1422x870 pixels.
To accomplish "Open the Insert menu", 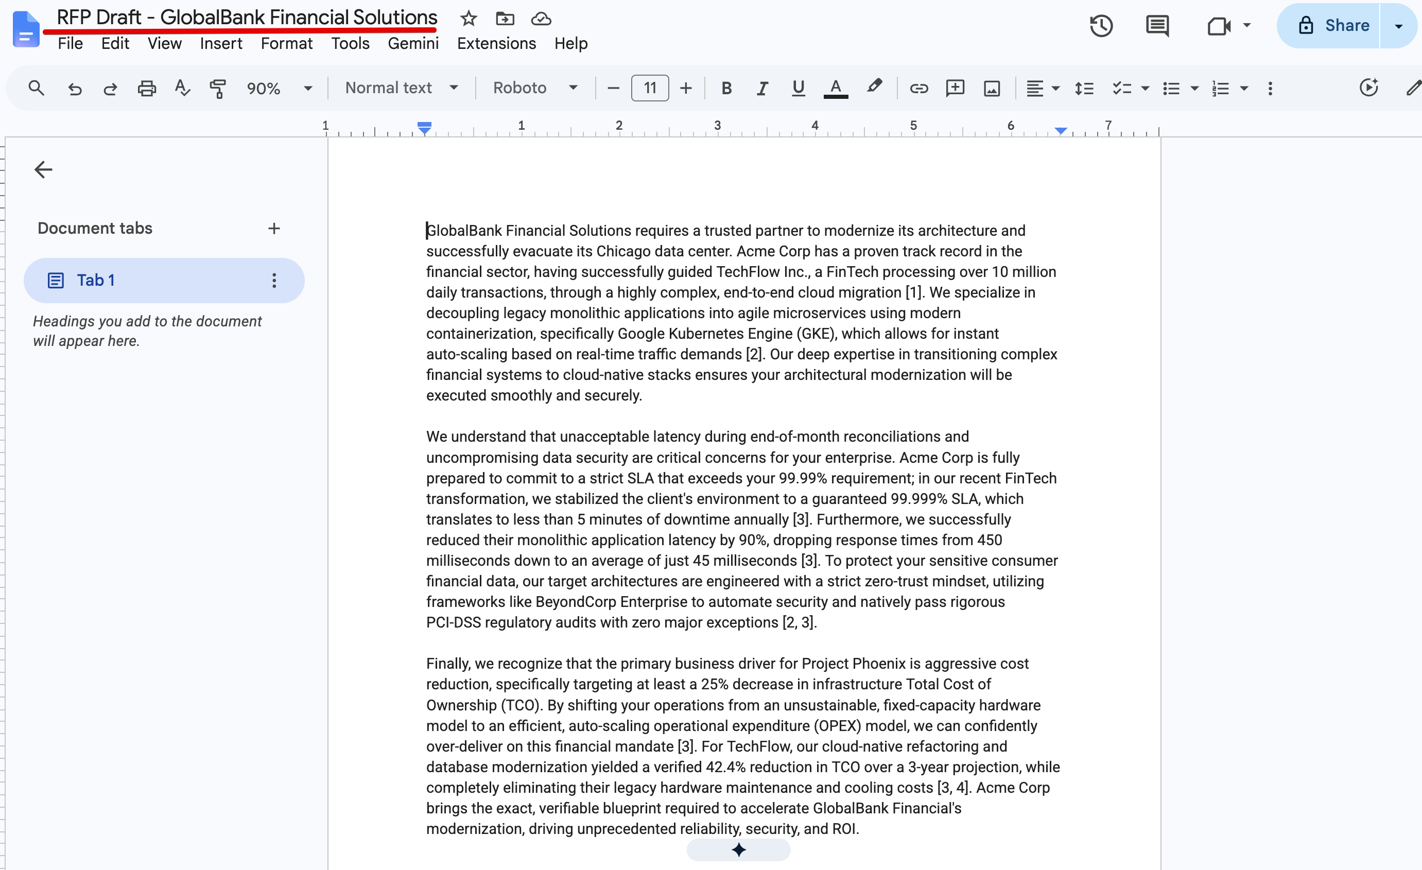I will [220, 43].
